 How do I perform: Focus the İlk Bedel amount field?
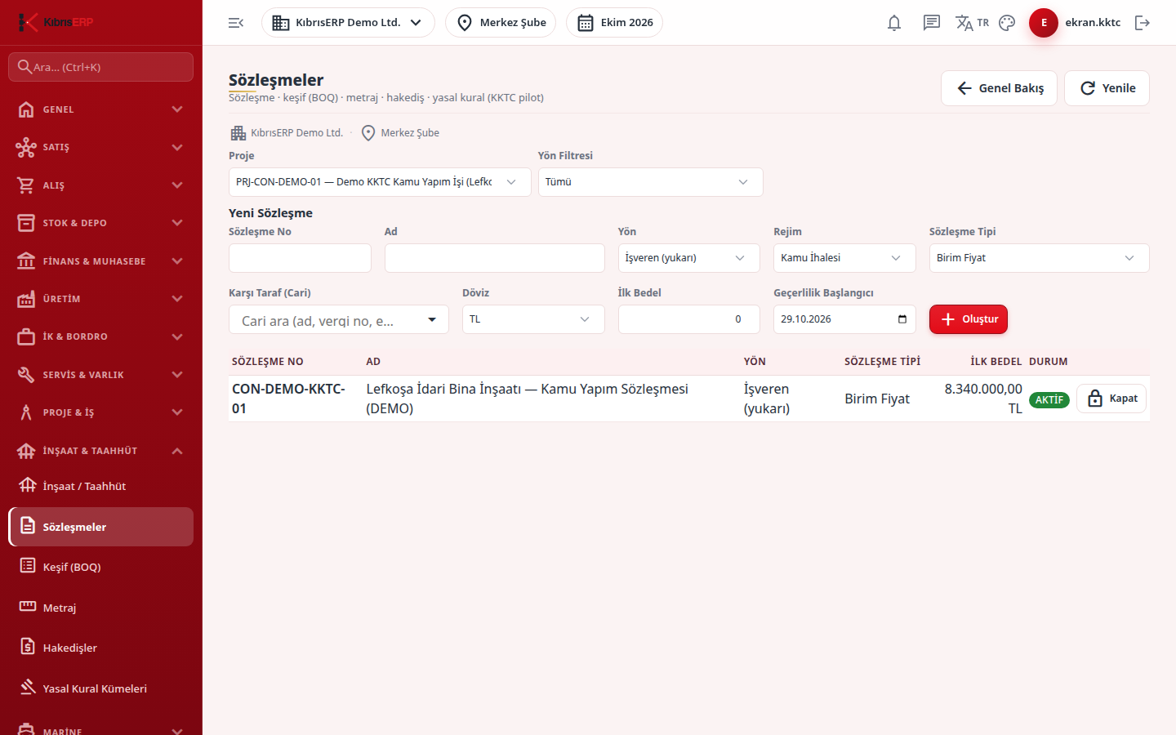689,319
